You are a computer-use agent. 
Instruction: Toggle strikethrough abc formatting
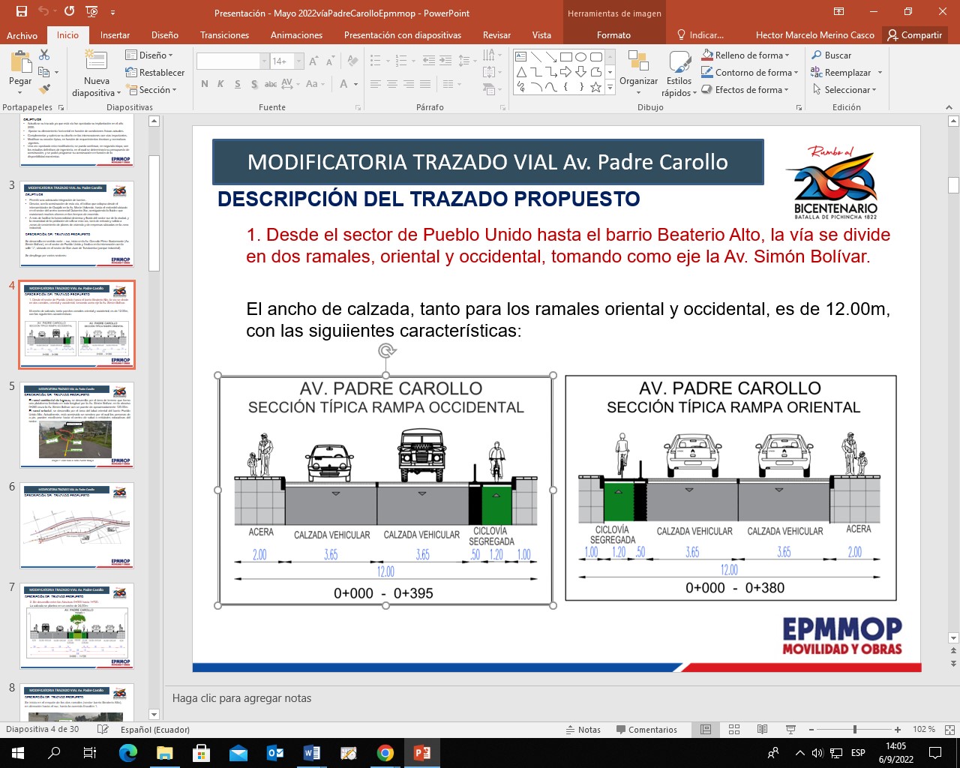coord(271,84)
